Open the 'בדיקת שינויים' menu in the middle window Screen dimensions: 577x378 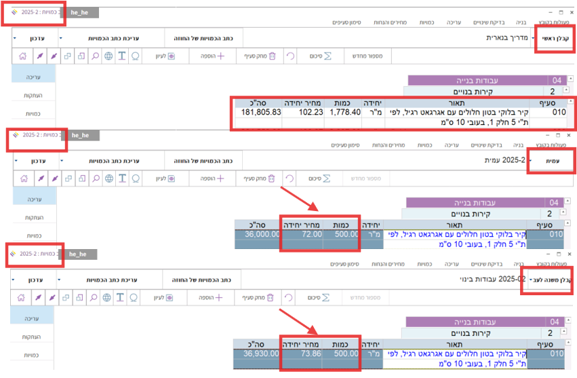483,145
